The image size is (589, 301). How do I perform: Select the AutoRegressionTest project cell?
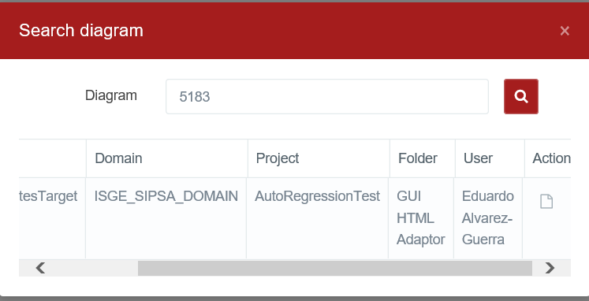317,218
